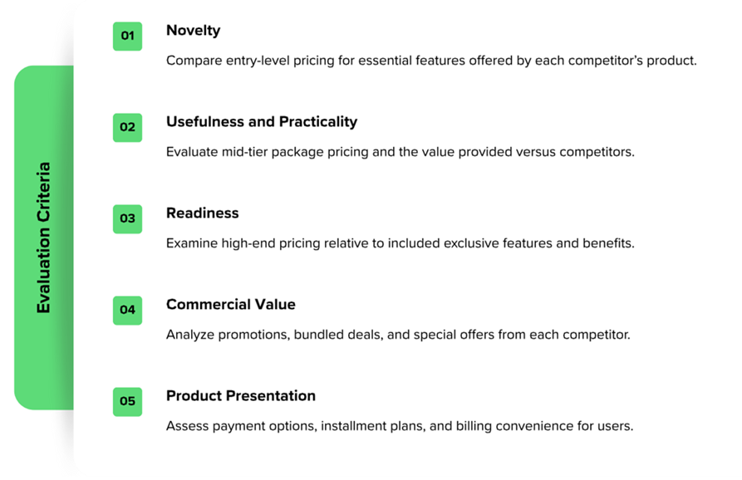742x480 pixels.
Task: Click the promotions and bundled deals description
Action: (398, 335)
